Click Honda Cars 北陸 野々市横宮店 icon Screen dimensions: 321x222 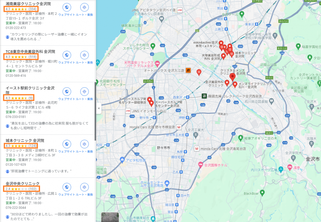(179, 127)
